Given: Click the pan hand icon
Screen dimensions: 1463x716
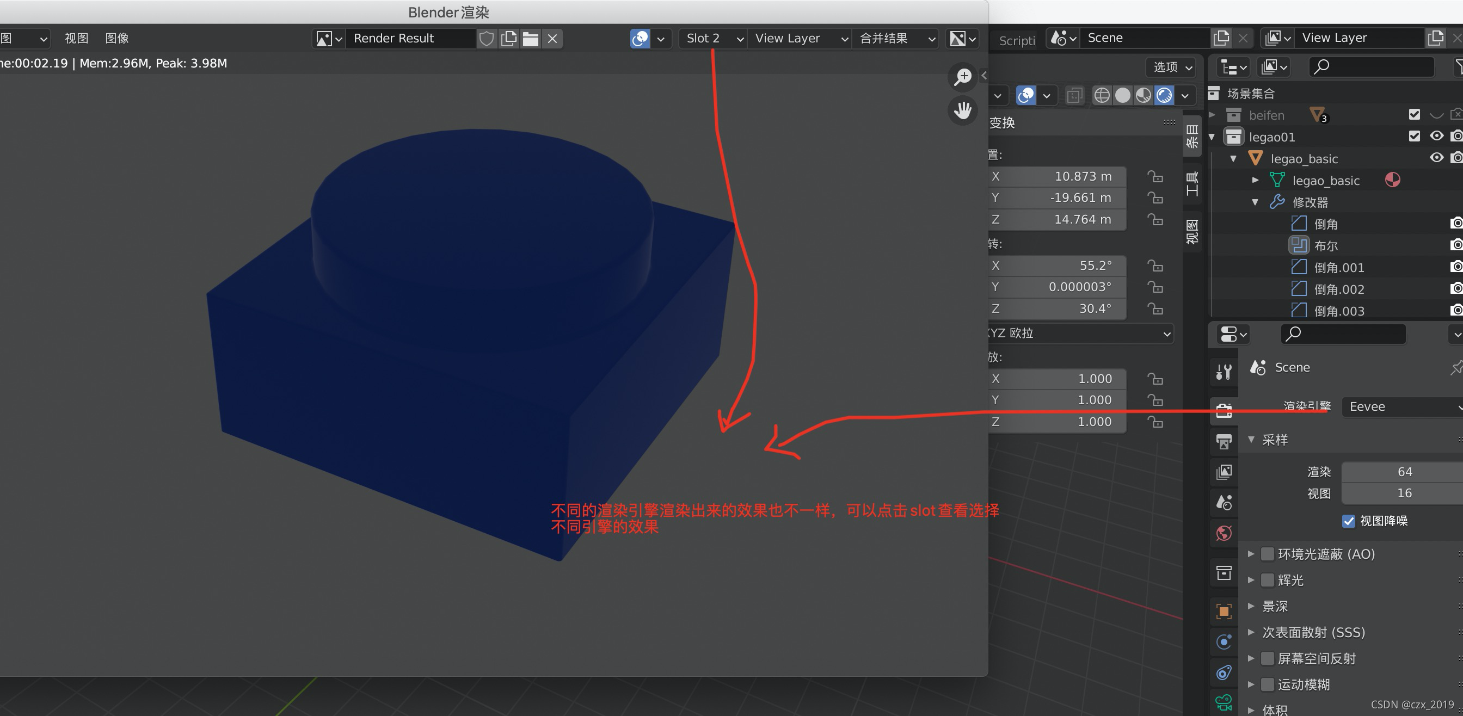Looking at the screenshot, I should coord(963,109).
